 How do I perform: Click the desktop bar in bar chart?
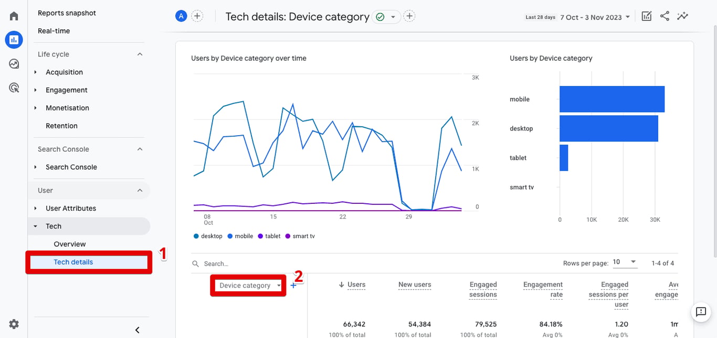click(x=609, y=128)
